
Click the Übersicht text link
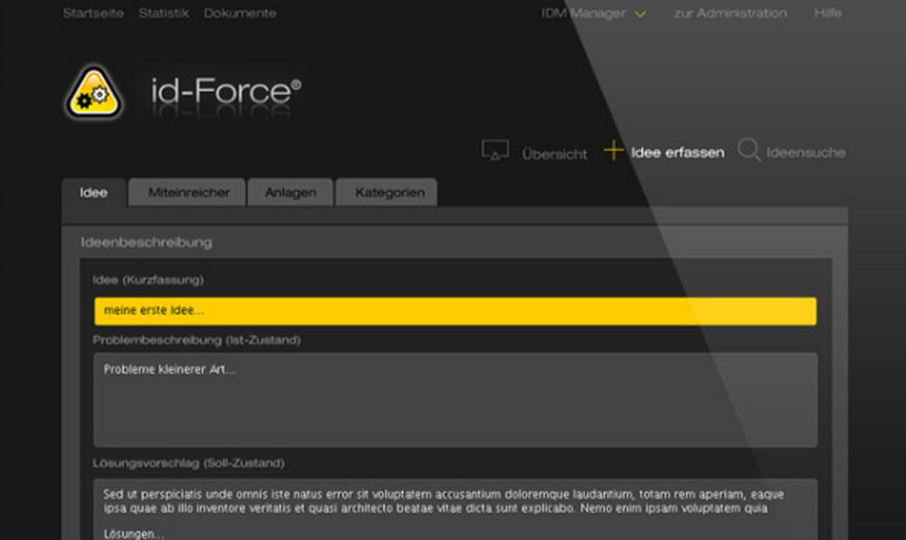tap(554, 154)
